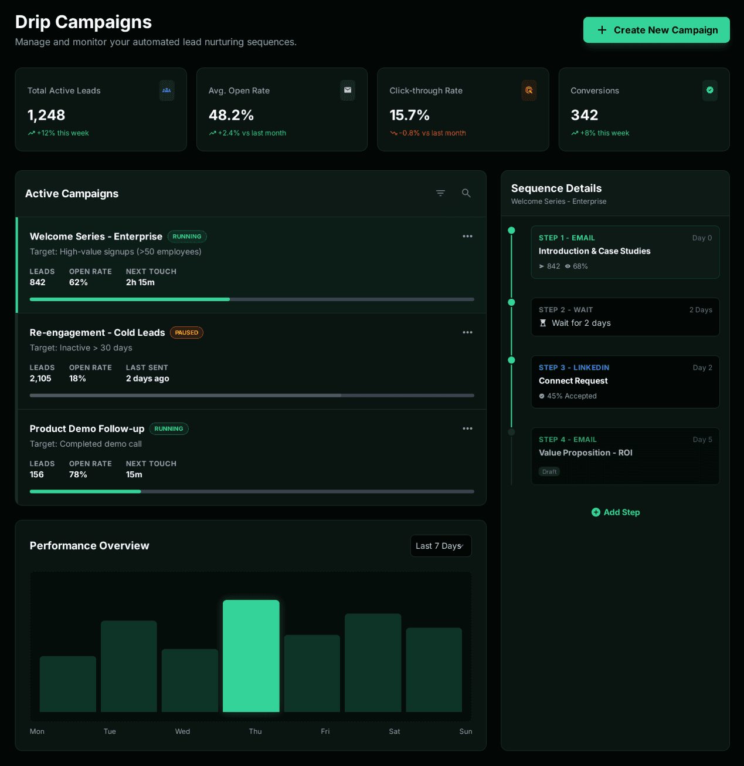Open the Last 7 Days dropdown

(x=440, y=546)
